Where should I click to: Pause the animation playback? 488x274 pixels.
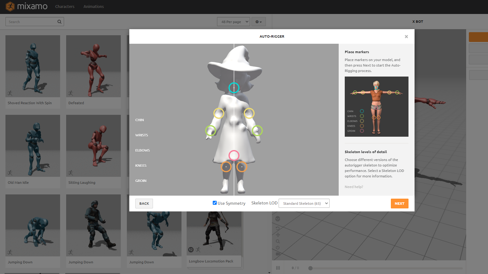click(x=278, y=268)
